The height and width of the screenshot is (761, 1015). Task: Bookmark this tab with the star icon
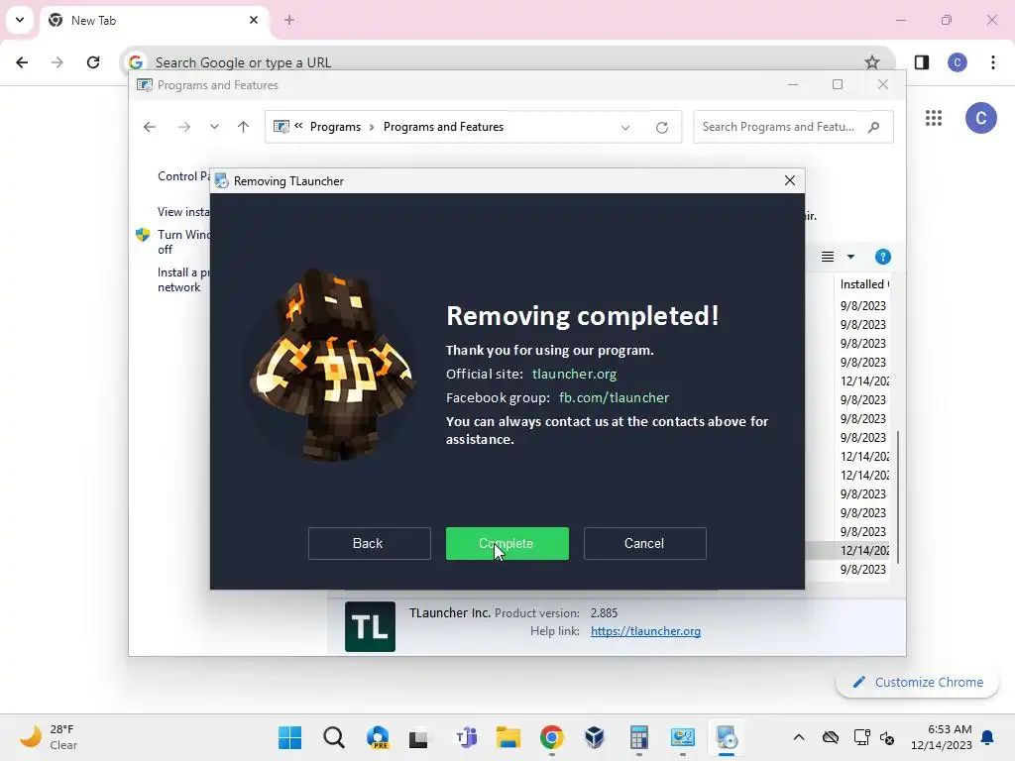coord(872,62)
